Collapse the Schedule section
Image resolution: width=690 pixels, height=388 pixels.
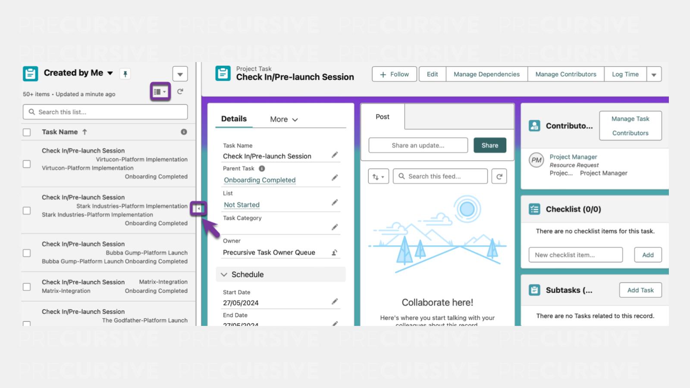coord(224,275)
